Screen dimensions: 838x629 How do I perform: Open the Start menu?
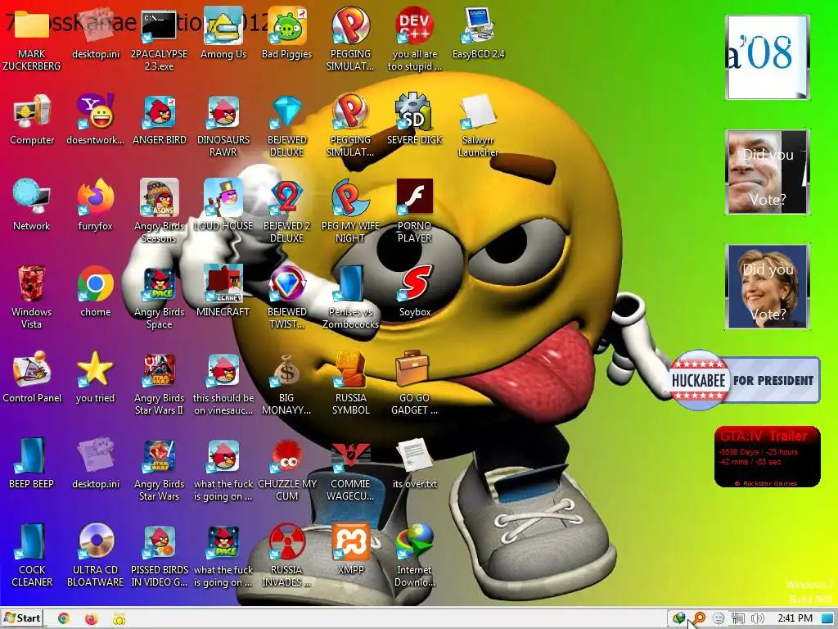[x=22, y=618]
